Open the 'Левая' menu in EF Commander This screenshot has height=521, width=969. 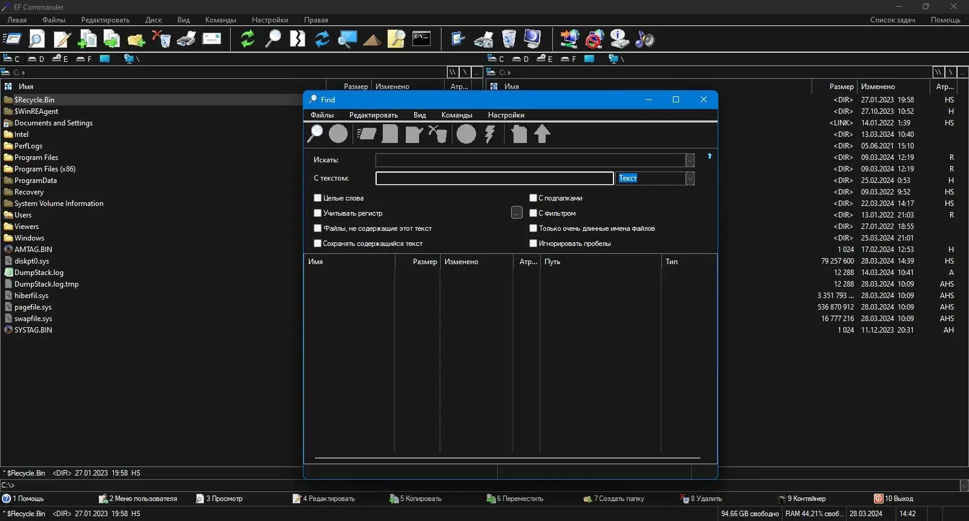point(17,20)
